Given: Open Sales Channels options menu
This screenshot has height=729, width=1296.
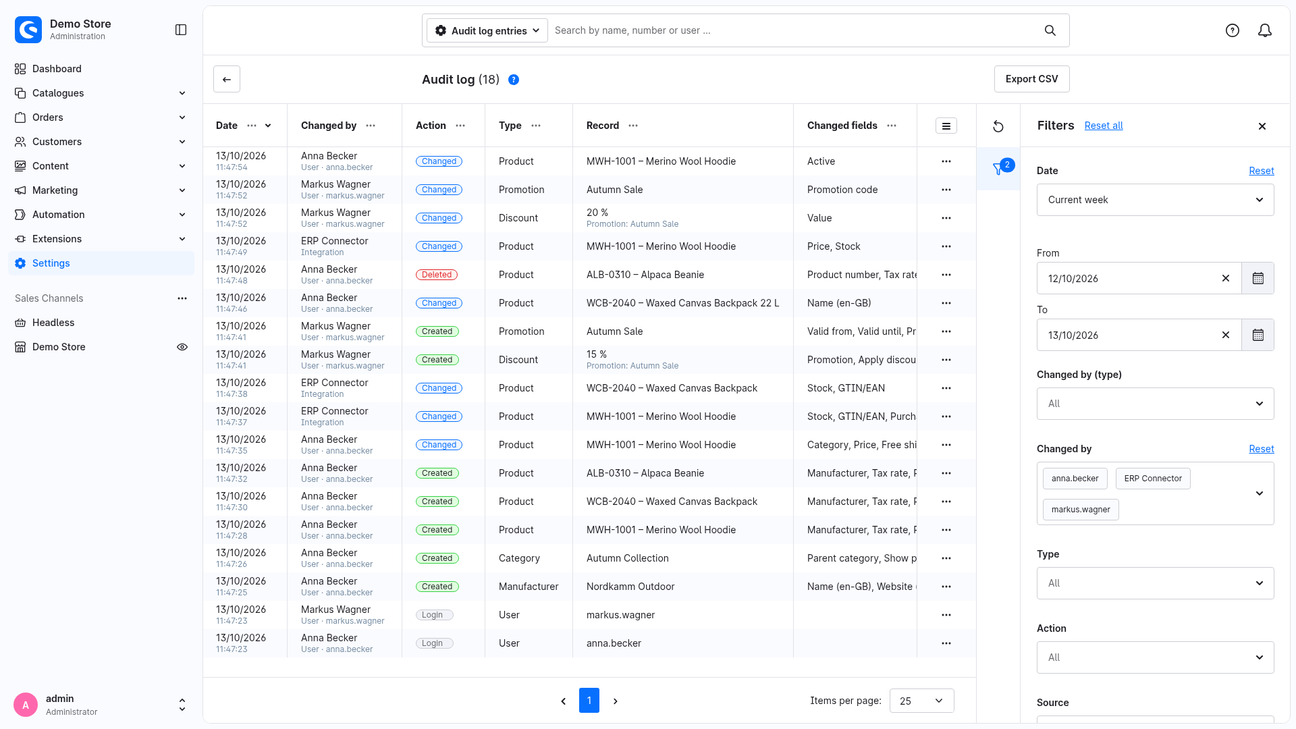Looking at the screenshot, I should point(182,298).
